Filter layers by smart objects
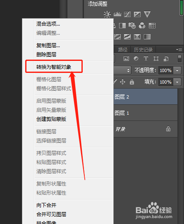Screen dimensions: 184x224 click(x=166, y=58)
